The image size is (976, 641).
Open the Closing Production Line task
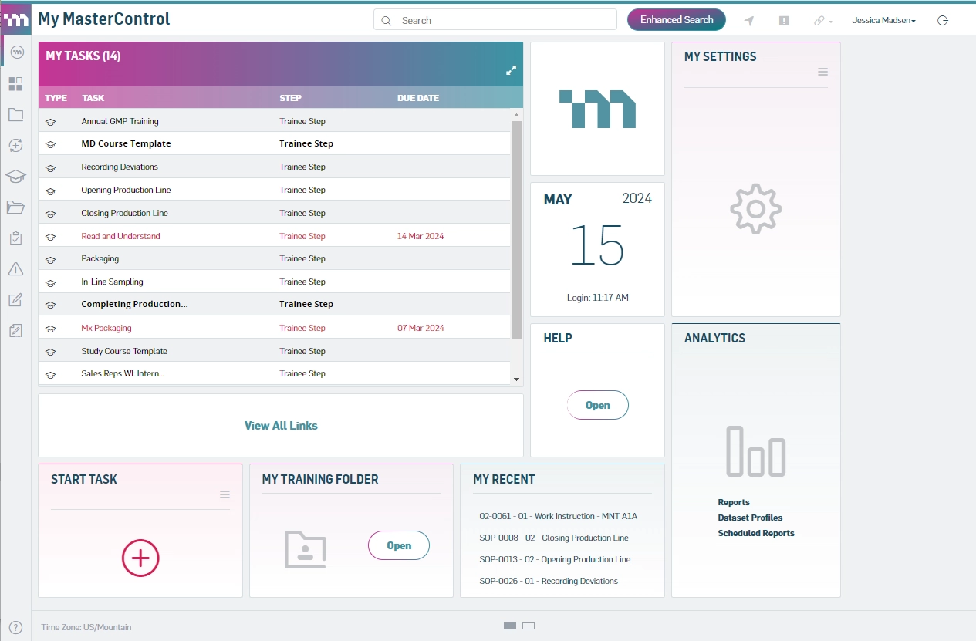coord(124,213)
